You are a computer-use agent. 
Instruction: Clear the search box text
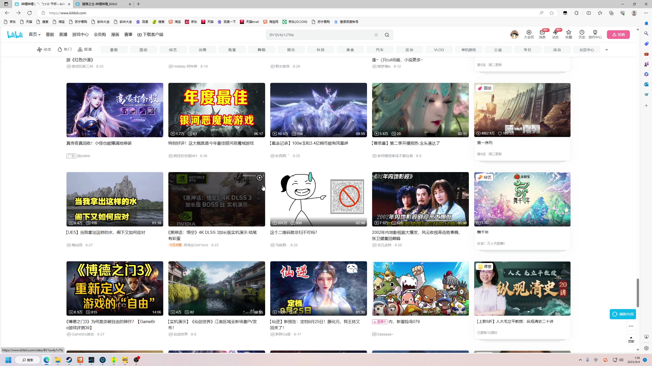[376, 35]
